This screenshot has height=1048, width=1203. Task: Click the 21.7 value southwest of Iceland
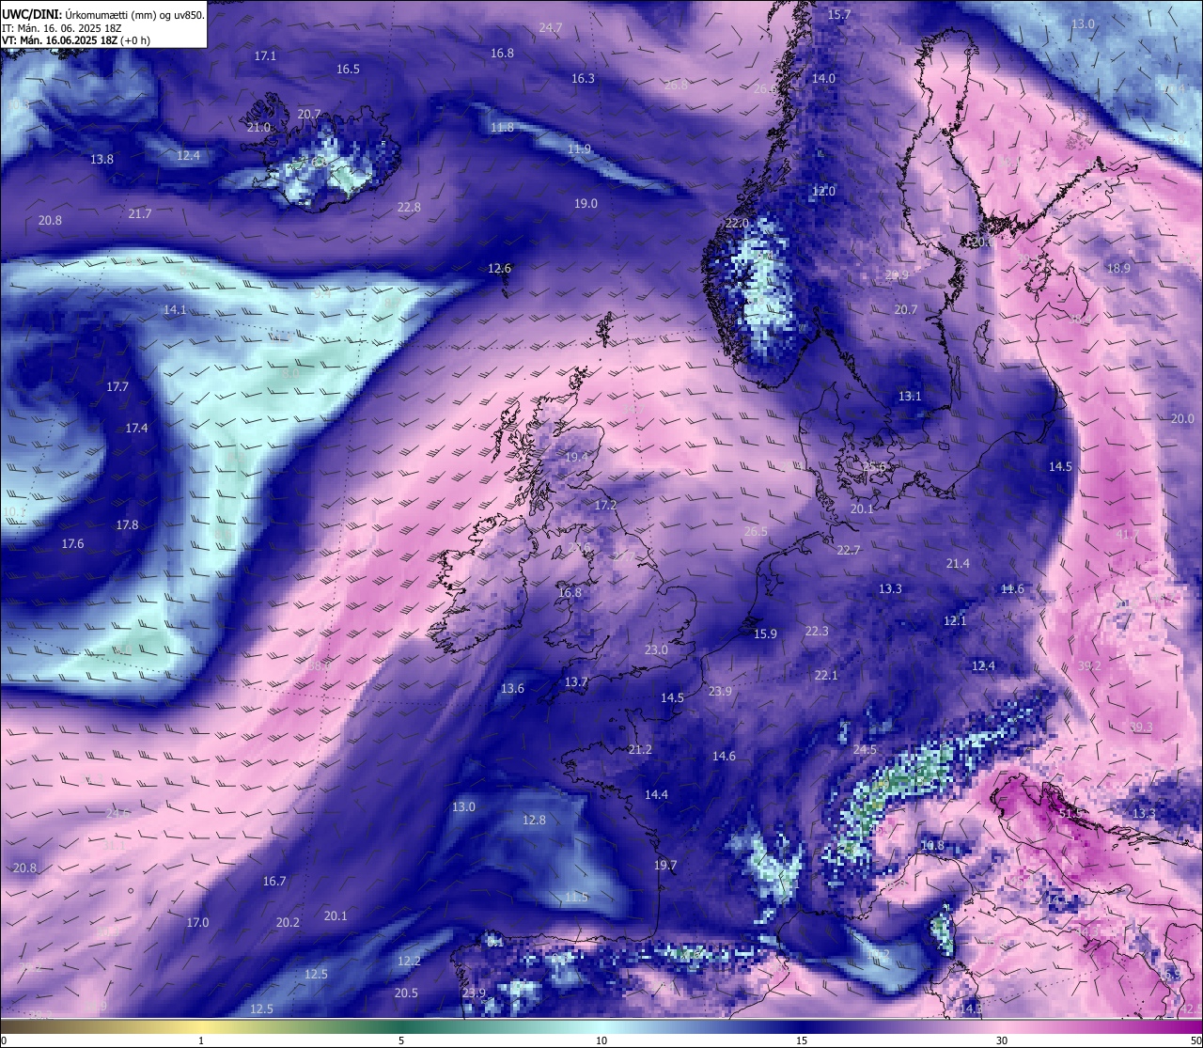(139, 213)
